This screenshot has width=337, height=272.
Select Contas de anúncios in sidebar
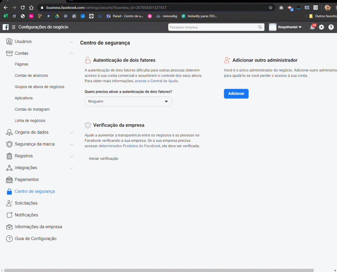click(31, 76)
